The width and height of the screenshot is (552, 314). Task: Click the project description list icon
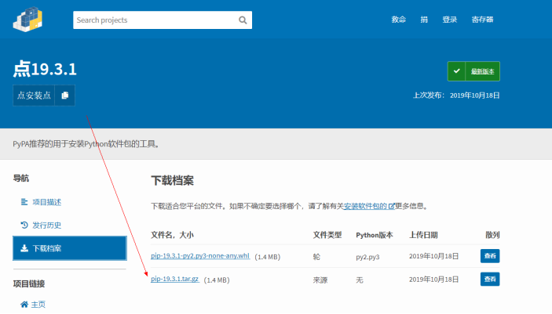point(24,202)
